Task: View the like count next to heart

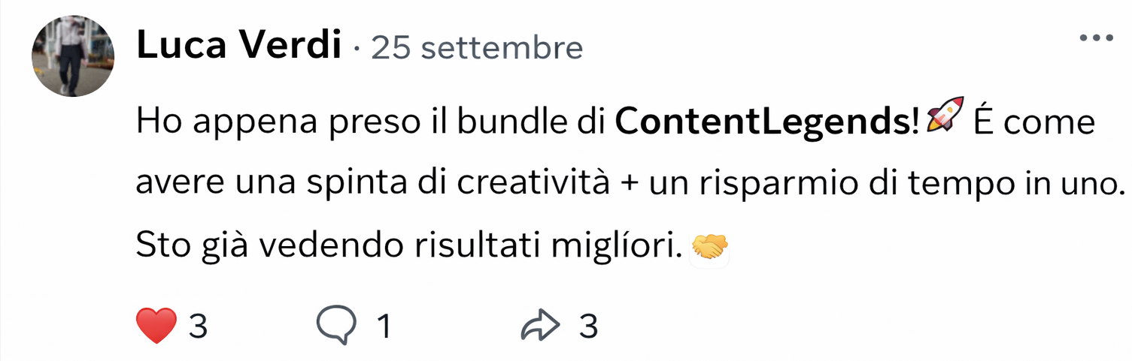Action: [197, 326]
